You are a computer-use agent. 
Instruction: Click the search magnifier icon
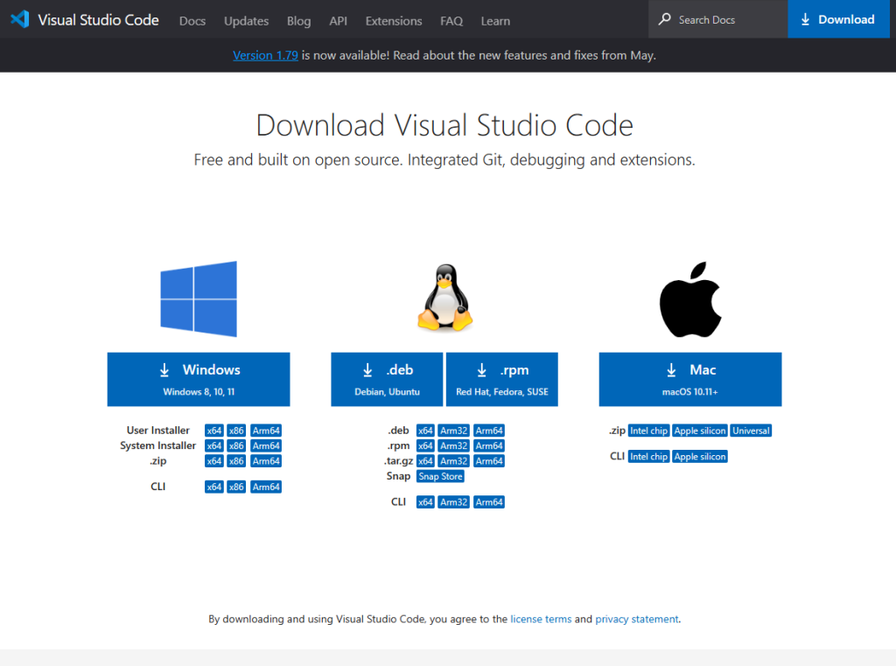tap(665, 19)
